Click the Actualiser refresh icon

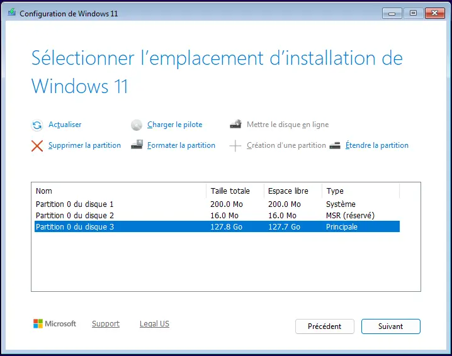coord(37,125)
